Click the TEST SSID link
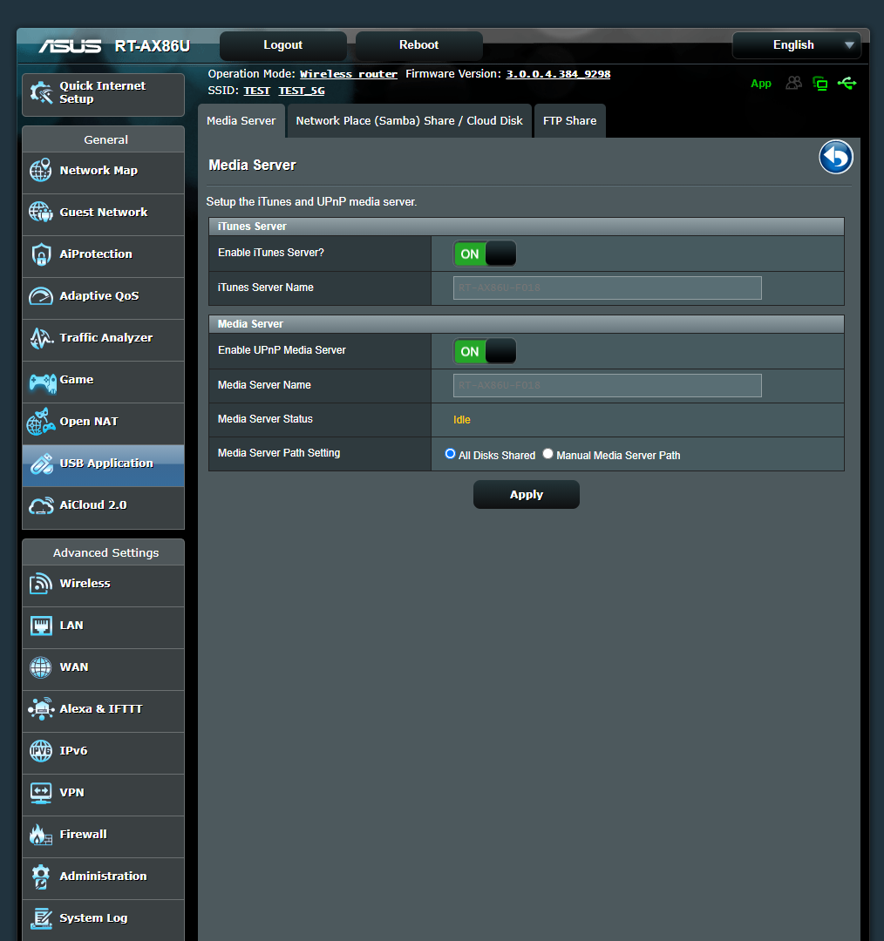The image size is (884, 941). tap(256, 91)
